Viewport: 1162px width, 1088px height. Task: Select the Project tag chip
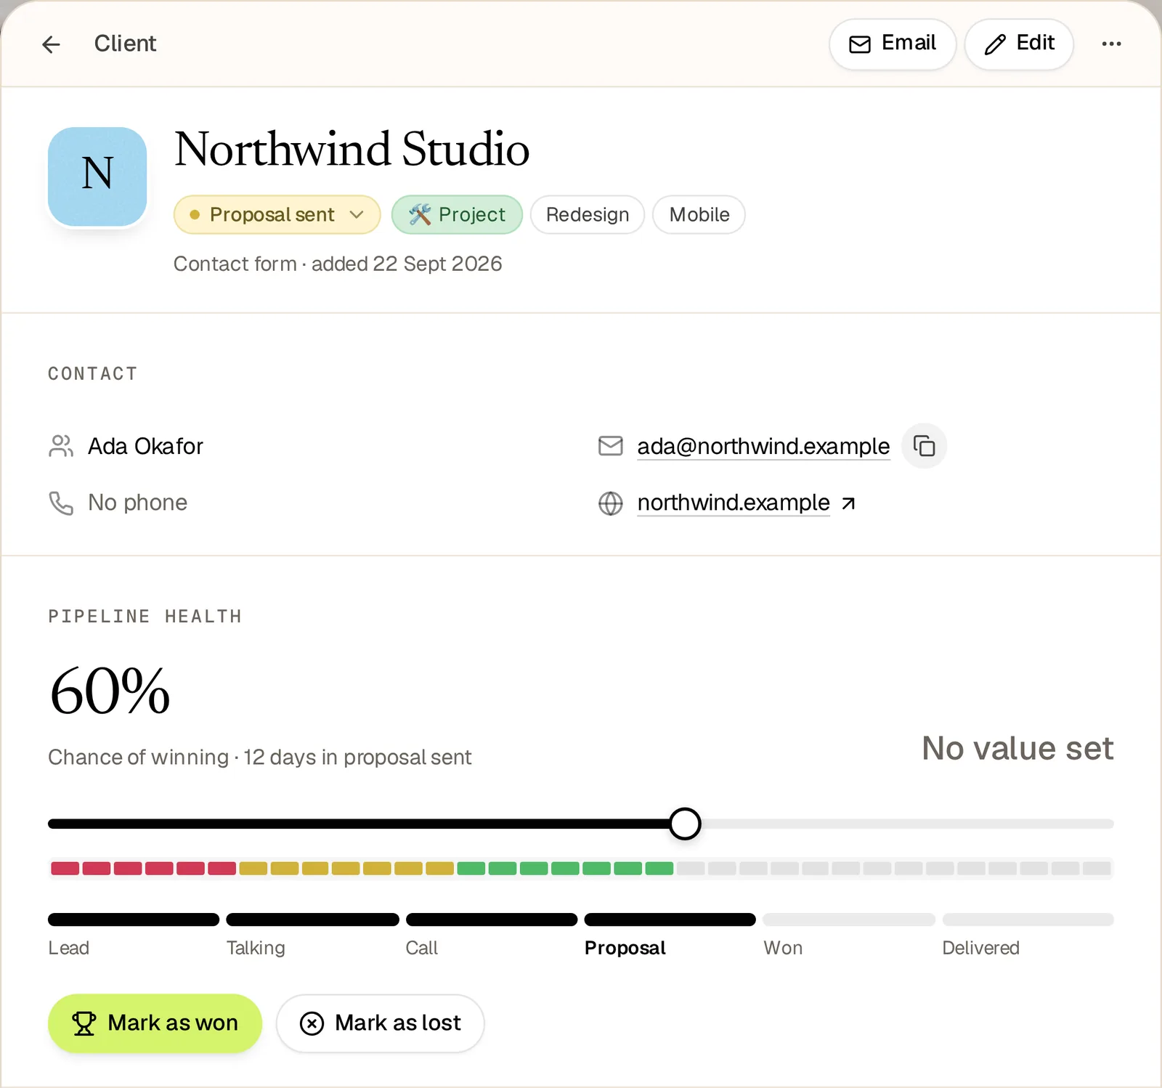pyautogui.click(x=457, y=215)
